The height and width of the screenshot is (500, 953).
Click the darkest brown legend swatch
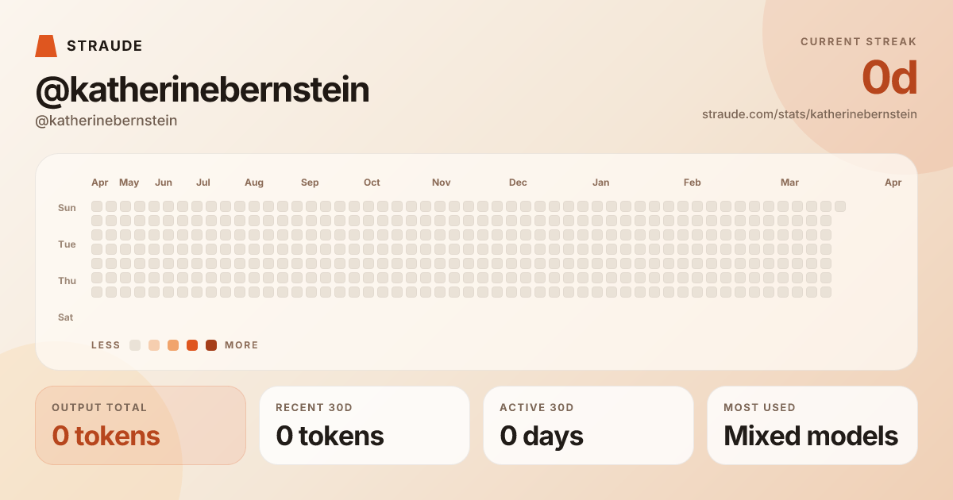211,345
